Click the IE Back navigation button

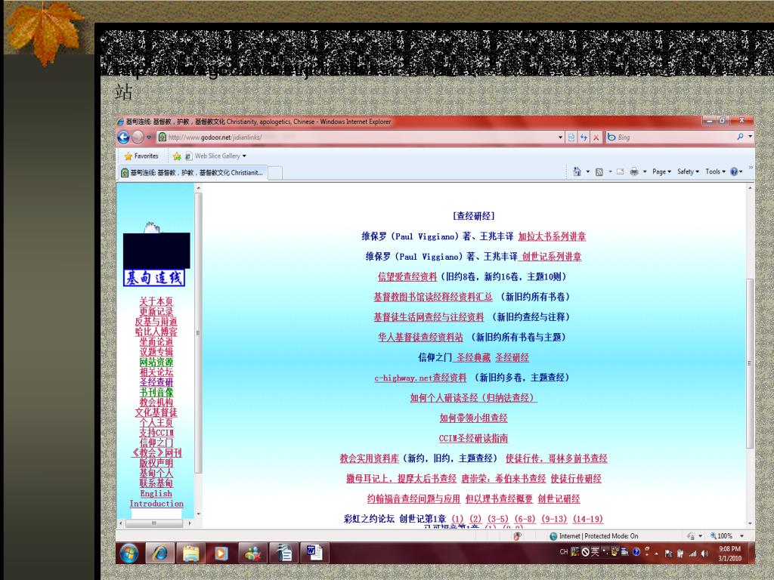pyautogui.click(x=123, y=137)
